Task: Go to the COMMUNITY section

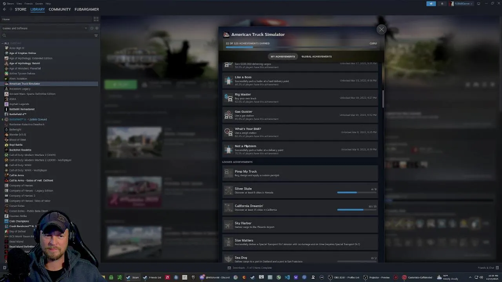Action: (60, 9)
